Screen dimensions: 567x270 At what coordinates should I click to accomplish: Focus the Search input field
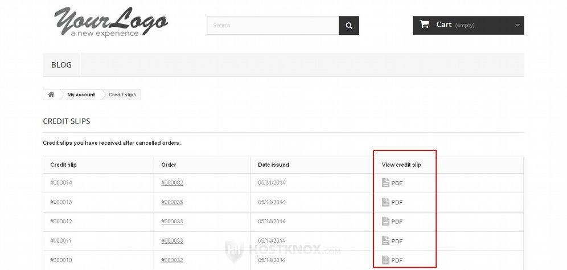[x=273, y=25]
